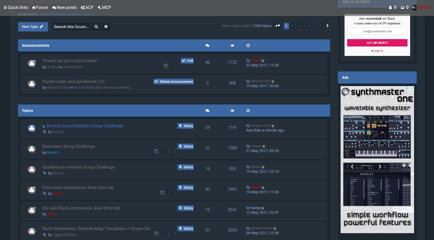Open Forum rules and guidelines 2.0 topic

(x=73, y=81)
